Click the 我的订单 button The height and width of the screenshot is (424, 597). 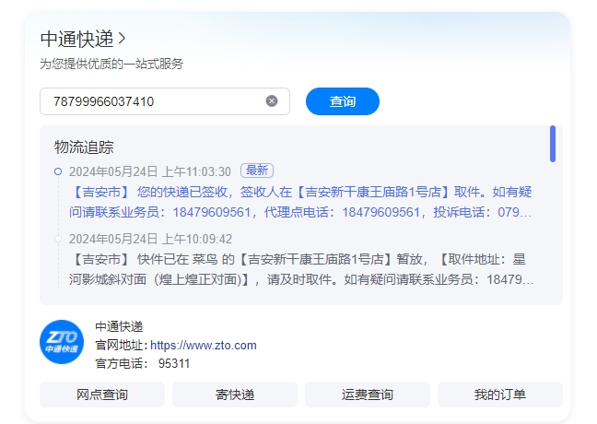tap(500, 395)
